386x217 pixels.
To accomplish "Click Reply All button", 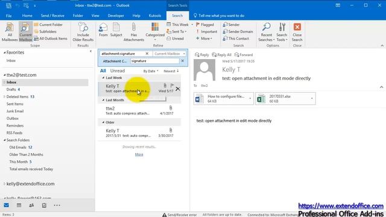I will pyautogui.click(x=221, y=55).
